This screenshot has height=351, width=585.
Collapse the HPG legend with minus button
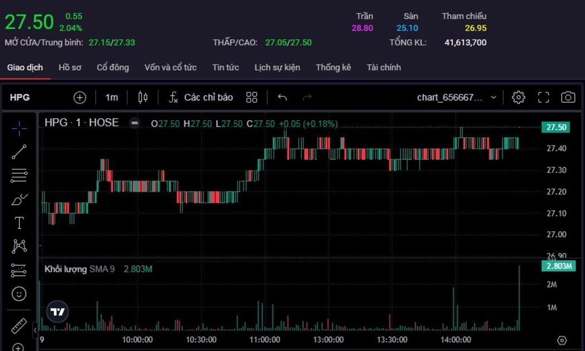coord(135,123)
